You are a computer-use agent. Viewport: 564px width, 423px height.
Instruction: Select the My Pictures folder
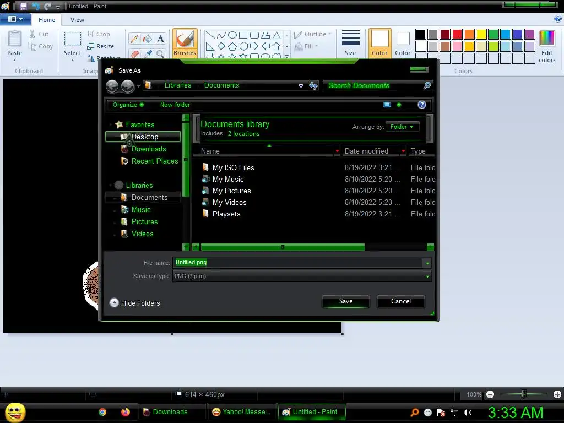[232, 191]
